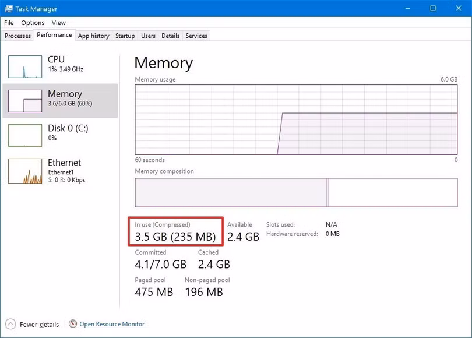This screenshot has height=338, width=472.
Task: Switch to the Startup tab
Action: [x=125, y=36]
